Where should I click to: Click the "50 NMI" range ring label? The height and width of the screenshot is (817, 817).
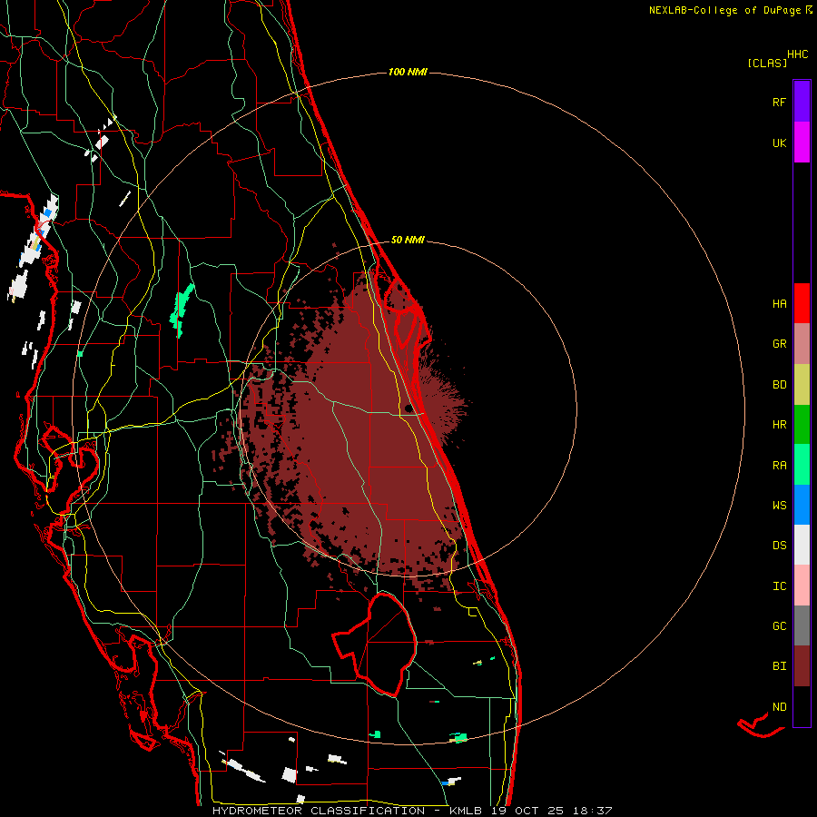pos(408,240)
